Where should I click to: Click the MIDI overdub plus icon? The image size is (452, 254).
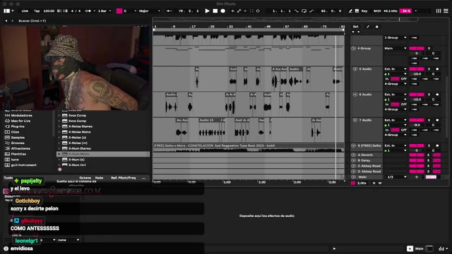point(233,11)
